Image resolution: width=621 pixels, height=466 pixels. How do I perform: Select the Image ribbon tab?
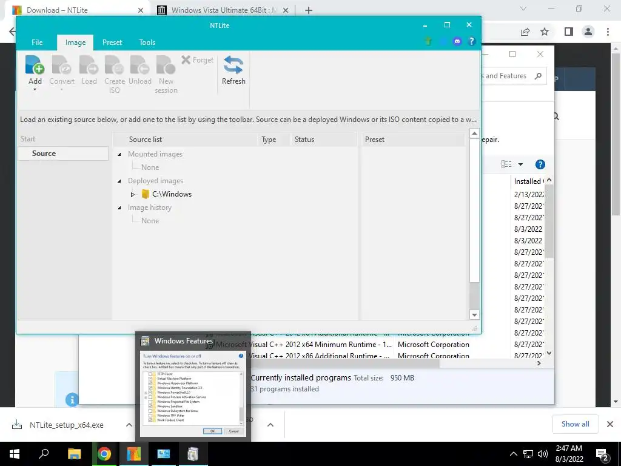[x=75, y=42]
